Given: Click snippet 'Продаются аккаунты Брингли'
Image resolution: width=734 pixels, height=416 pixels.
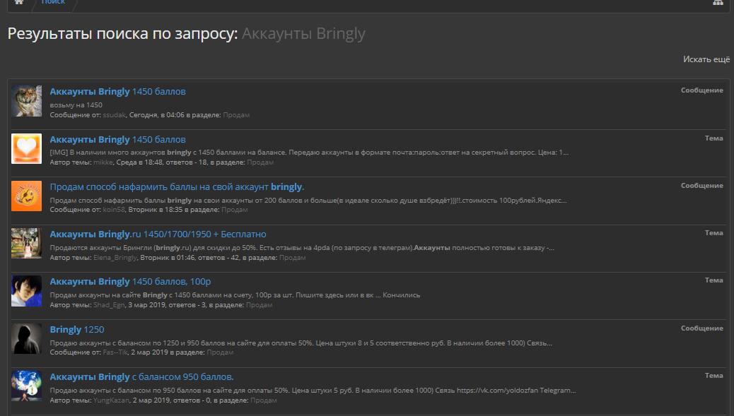Looking at the screenshot, I should click(302, 248).
